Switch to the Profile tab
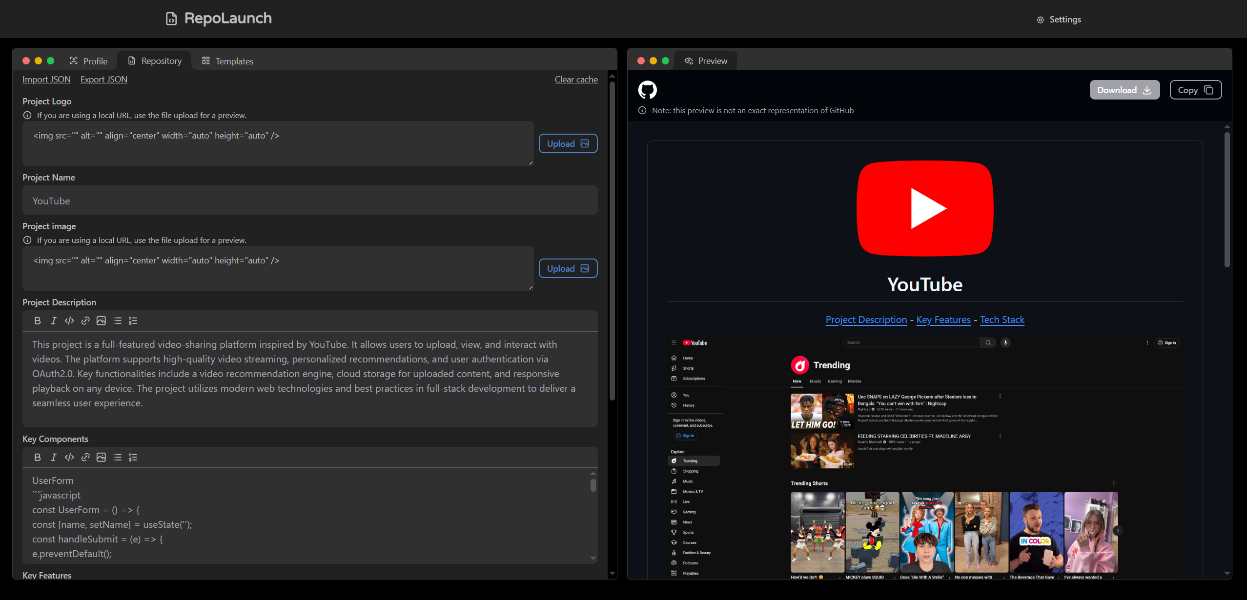 coord(88,61)
